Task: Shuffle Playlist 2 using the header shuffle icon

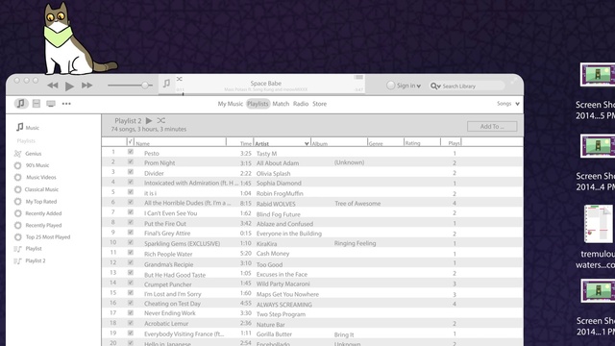Action: (160, 120)
